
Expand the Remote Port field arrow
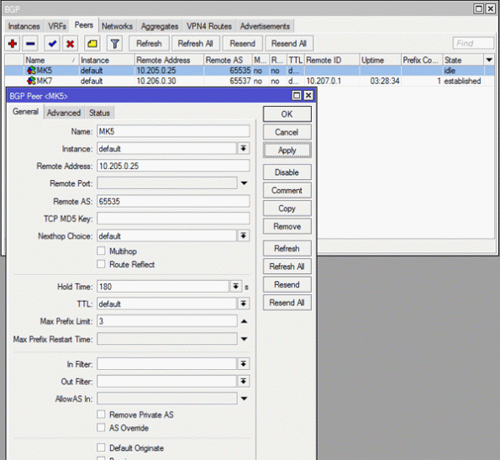pyautogui.click(x=244, y=183)
